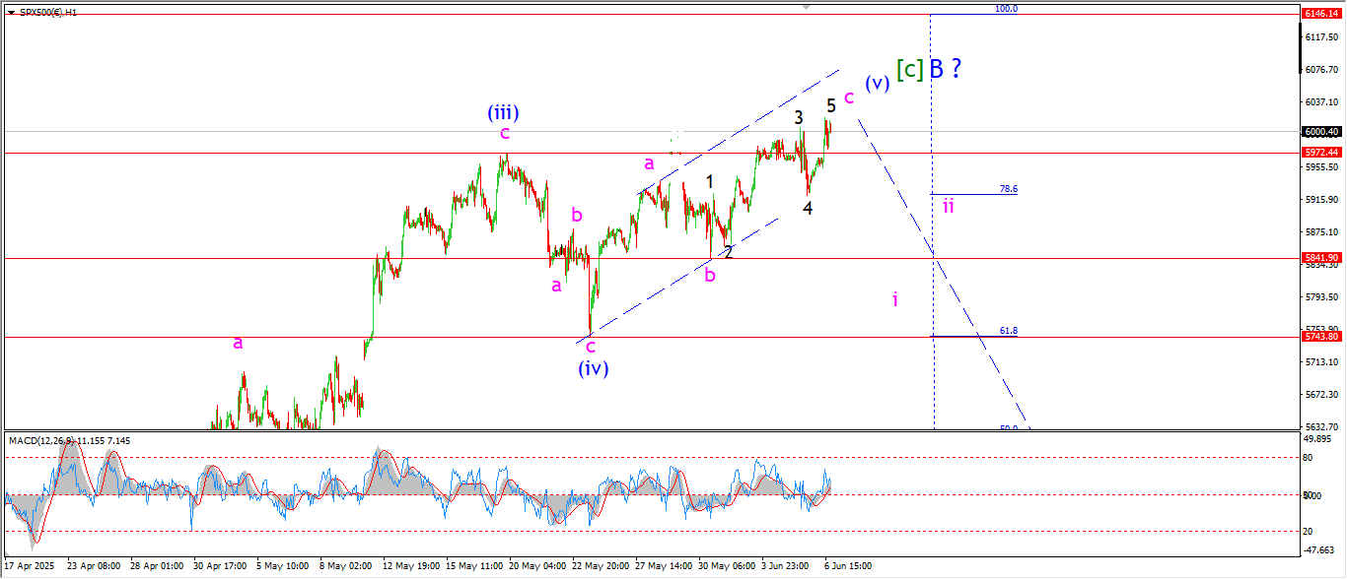
Task: Click the large blue 'B ?' label
Action: [x=944, y=68]
